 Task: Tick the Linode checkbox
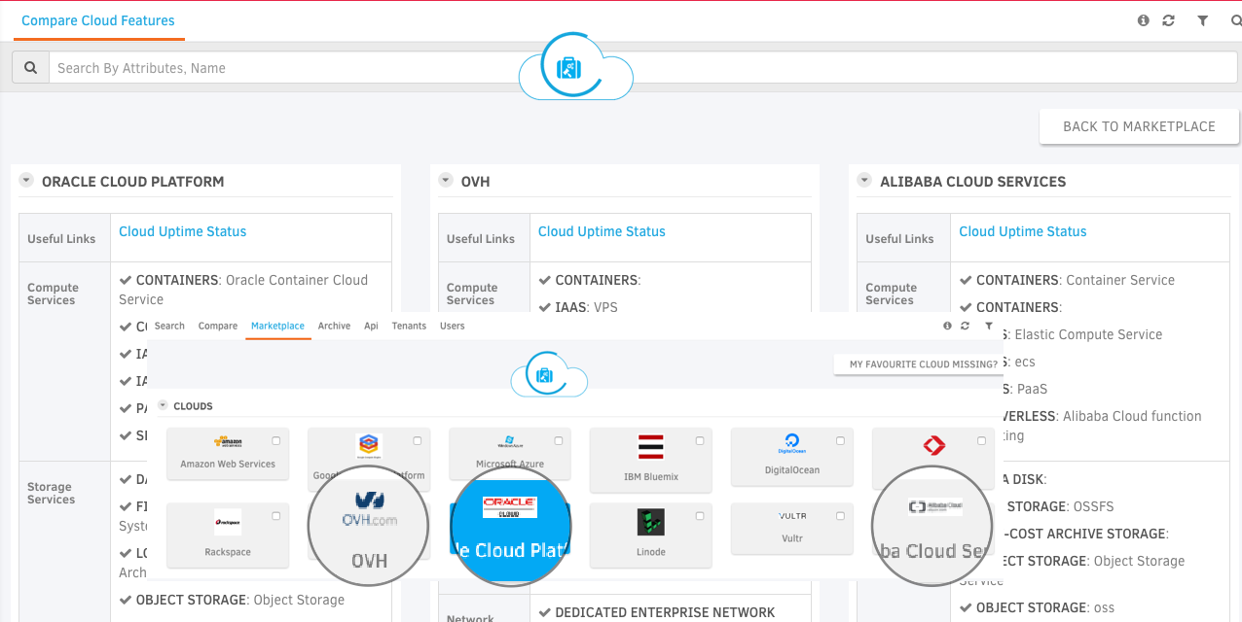pyautogui.click(x=699, y=516)
